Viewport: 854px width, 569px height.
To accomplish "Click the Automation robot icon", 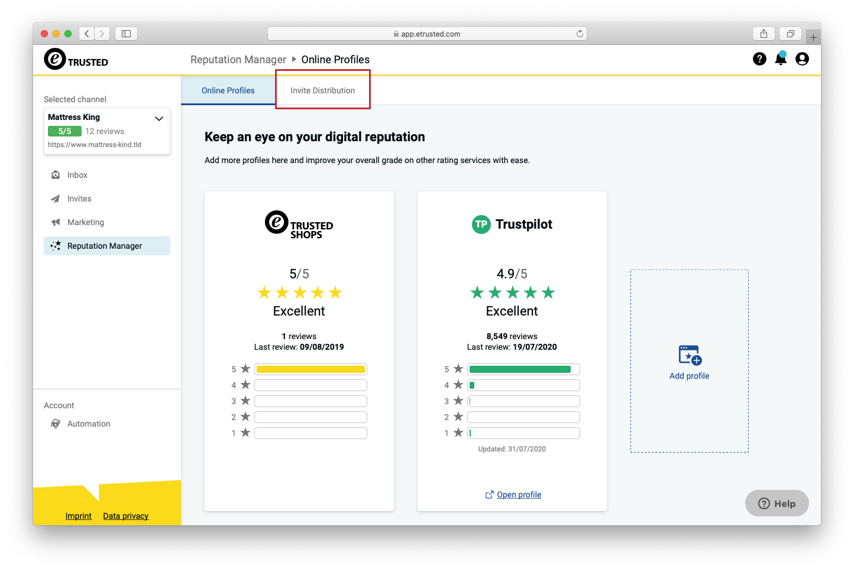I will coord(56,424).
